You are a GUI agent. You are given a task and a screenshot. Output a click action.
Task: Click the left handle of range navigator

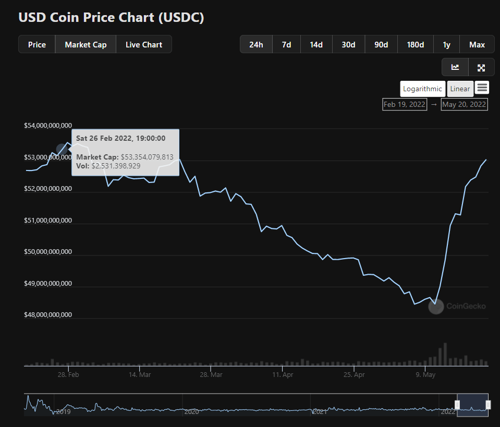[457, 405]
